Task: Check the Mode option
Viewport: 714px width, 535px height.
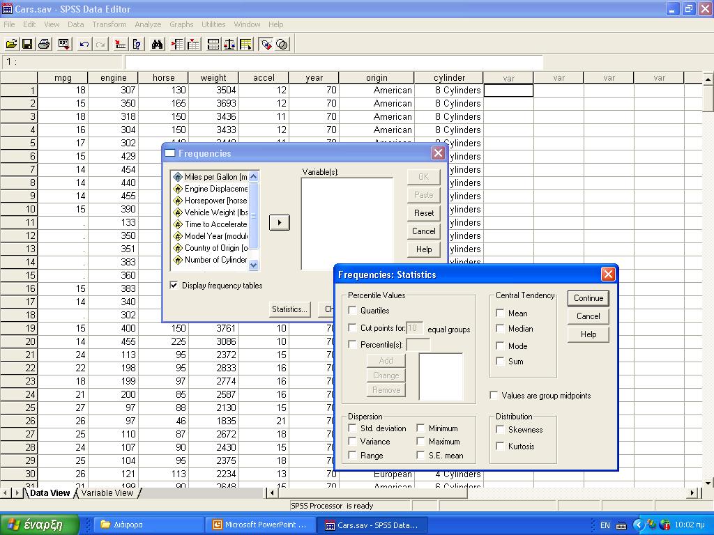Action: pos(500,346)
